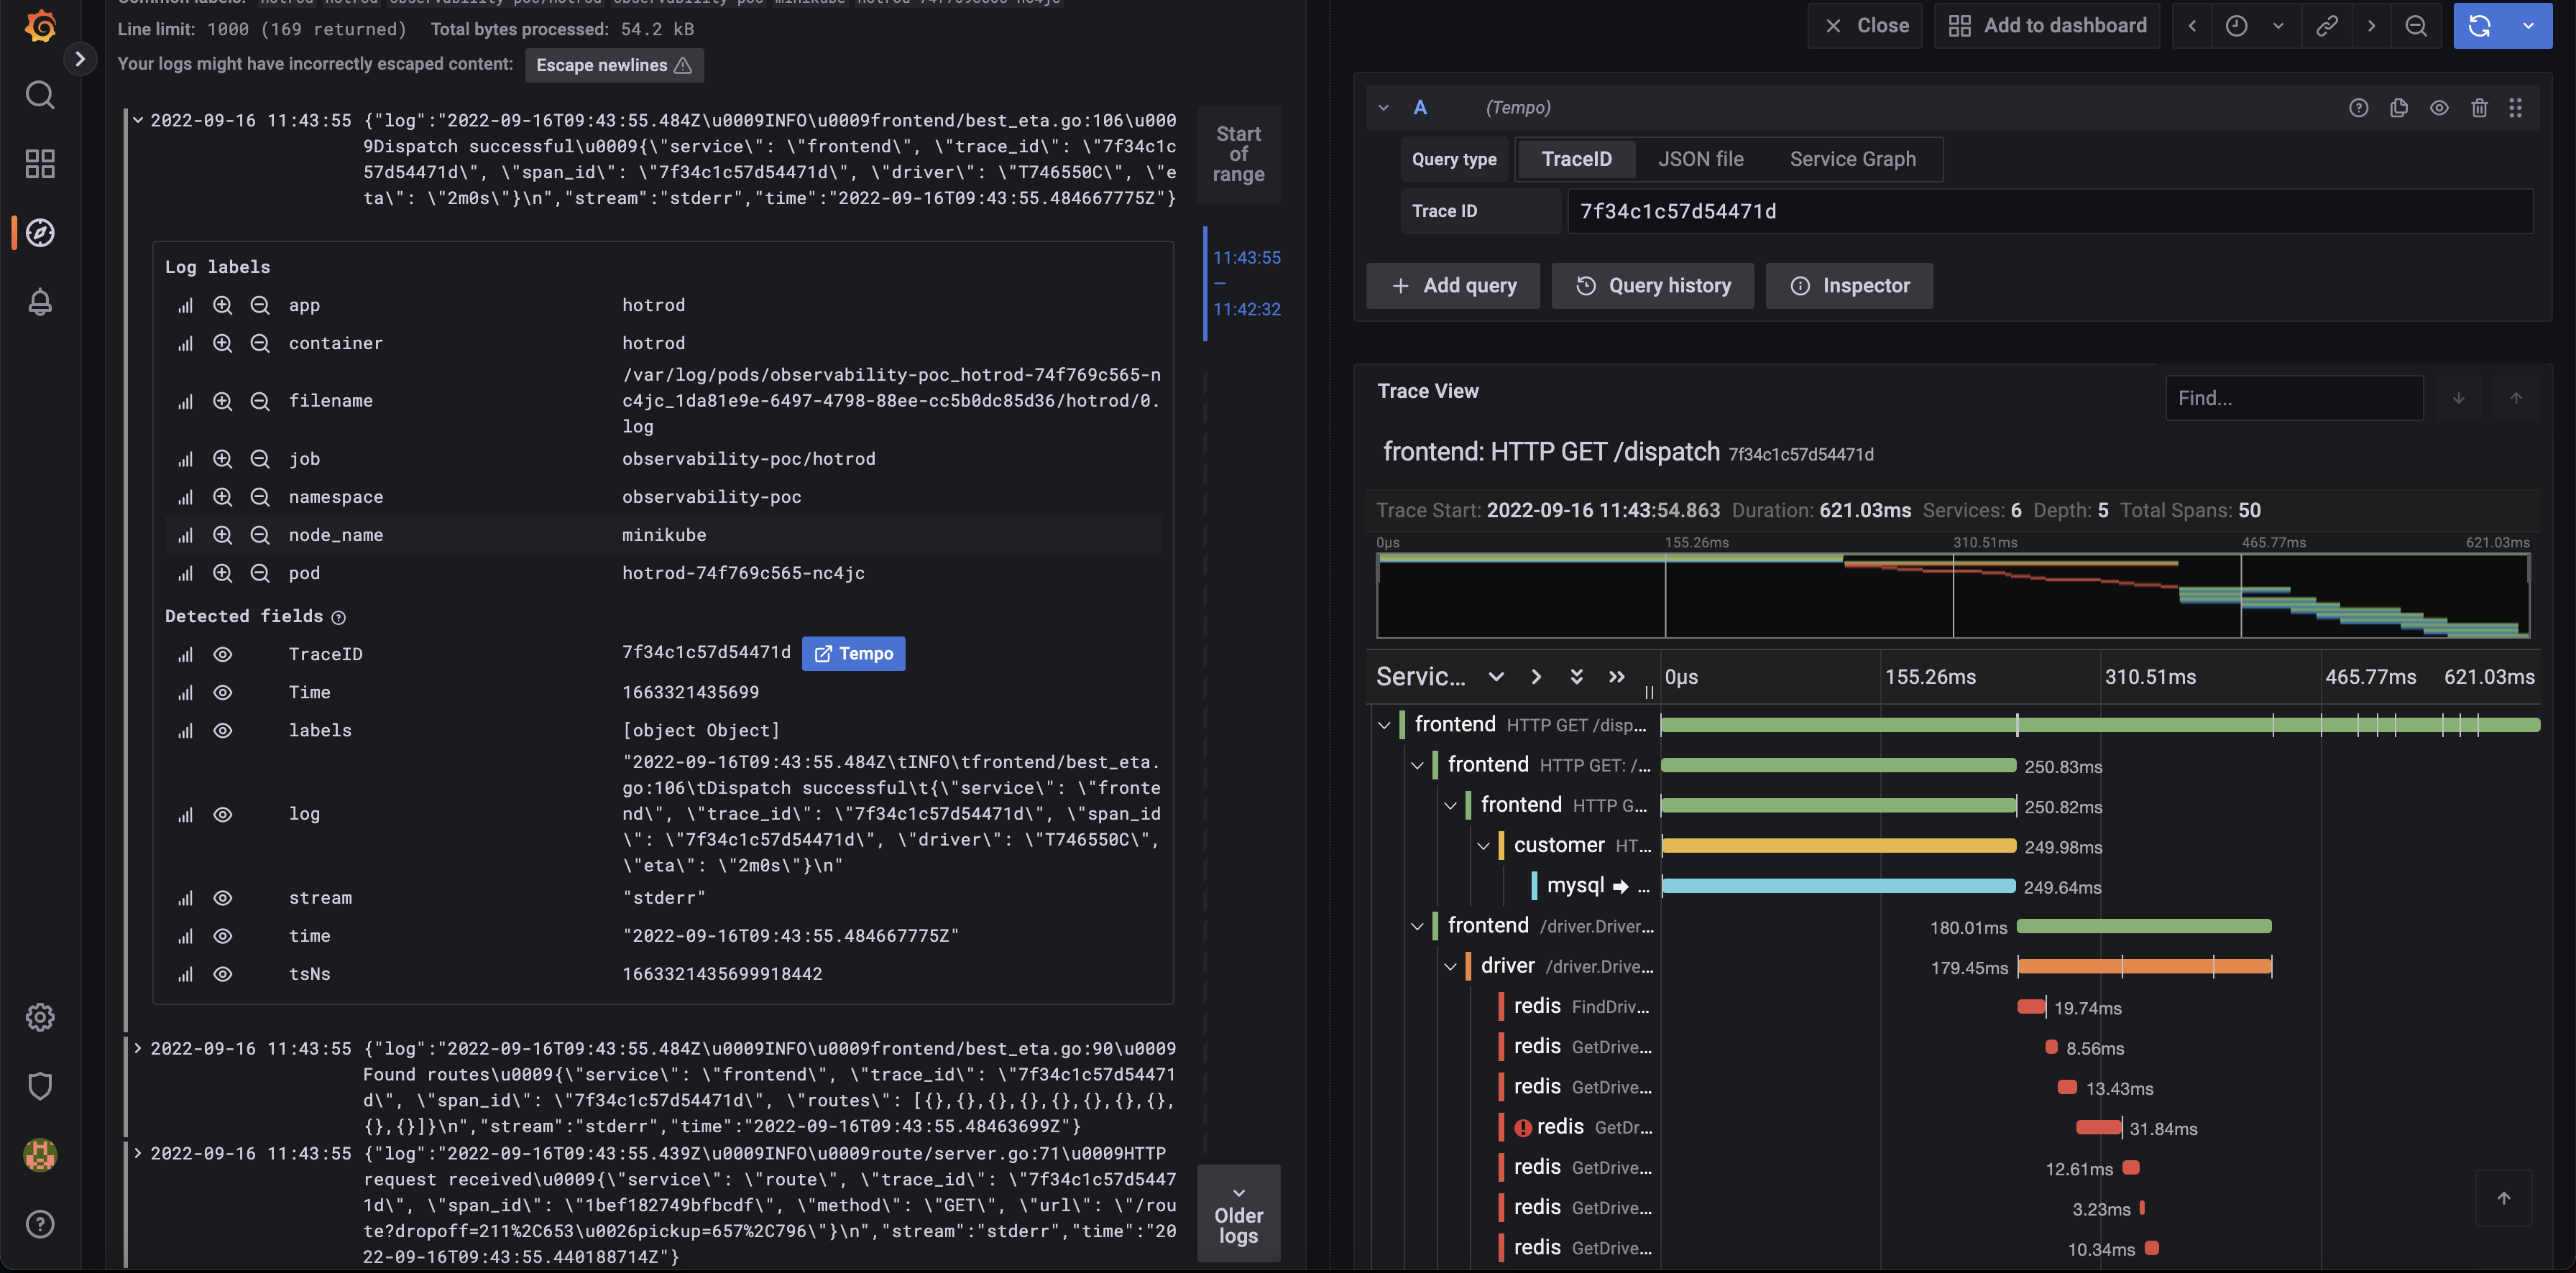
Task: Toggle the frontend service span expander
Action: pos(1384,724)
